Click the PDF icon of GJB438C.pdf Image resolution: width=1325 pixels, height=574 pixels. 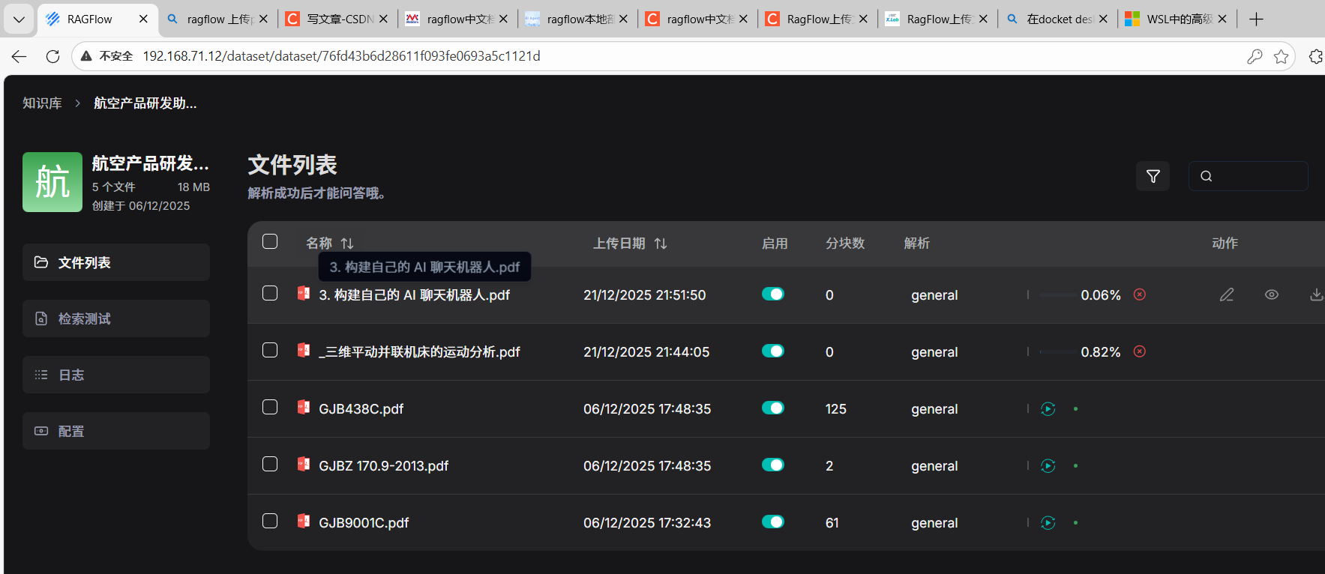pos(304,407)
